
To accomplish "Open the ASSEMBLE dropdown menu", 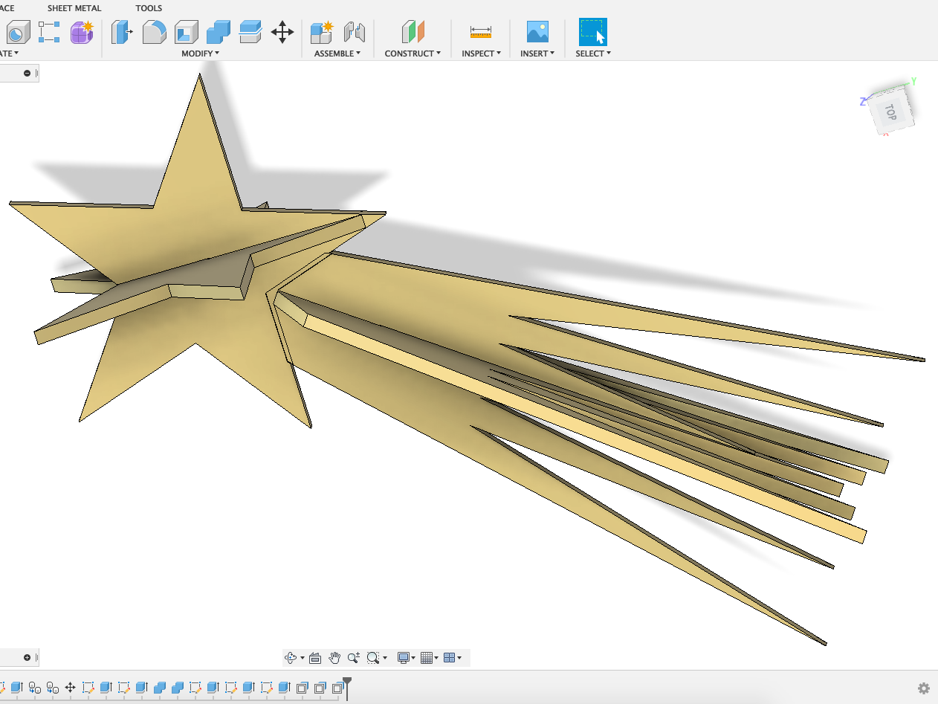I will [337, 54].
